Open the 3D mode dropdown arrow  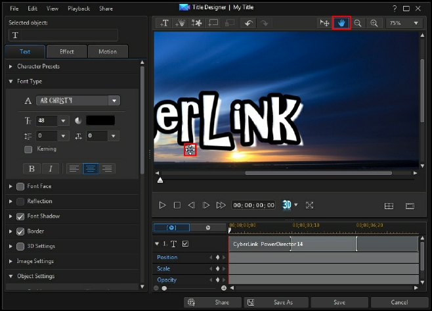[x=296, y=204]
